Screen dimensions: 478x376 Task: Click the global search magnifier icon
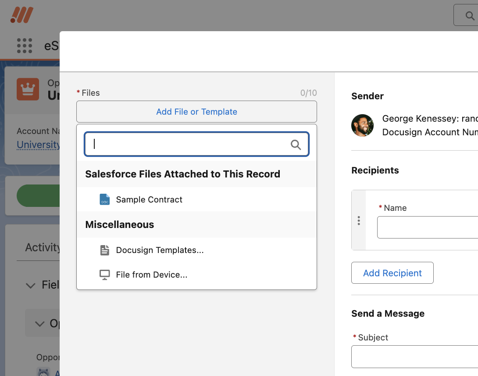pos(470,15)
